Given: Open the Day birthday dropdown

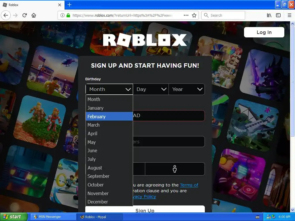Looking at the screenshot, I should point(151,89).
